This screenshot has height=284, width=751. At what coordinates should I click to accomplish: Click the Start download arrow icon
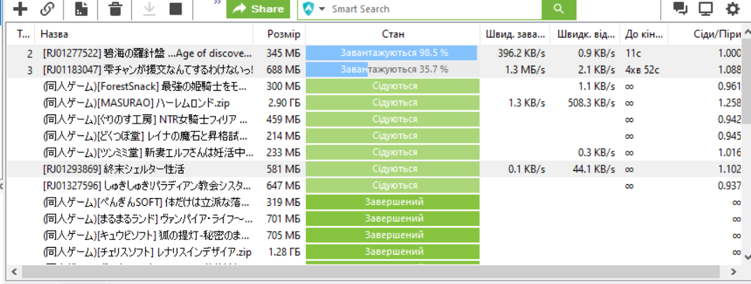click(150, 8)
